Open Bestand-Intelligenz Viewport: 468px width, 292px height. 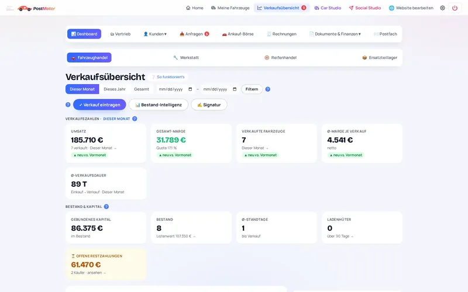click(159, 105)
